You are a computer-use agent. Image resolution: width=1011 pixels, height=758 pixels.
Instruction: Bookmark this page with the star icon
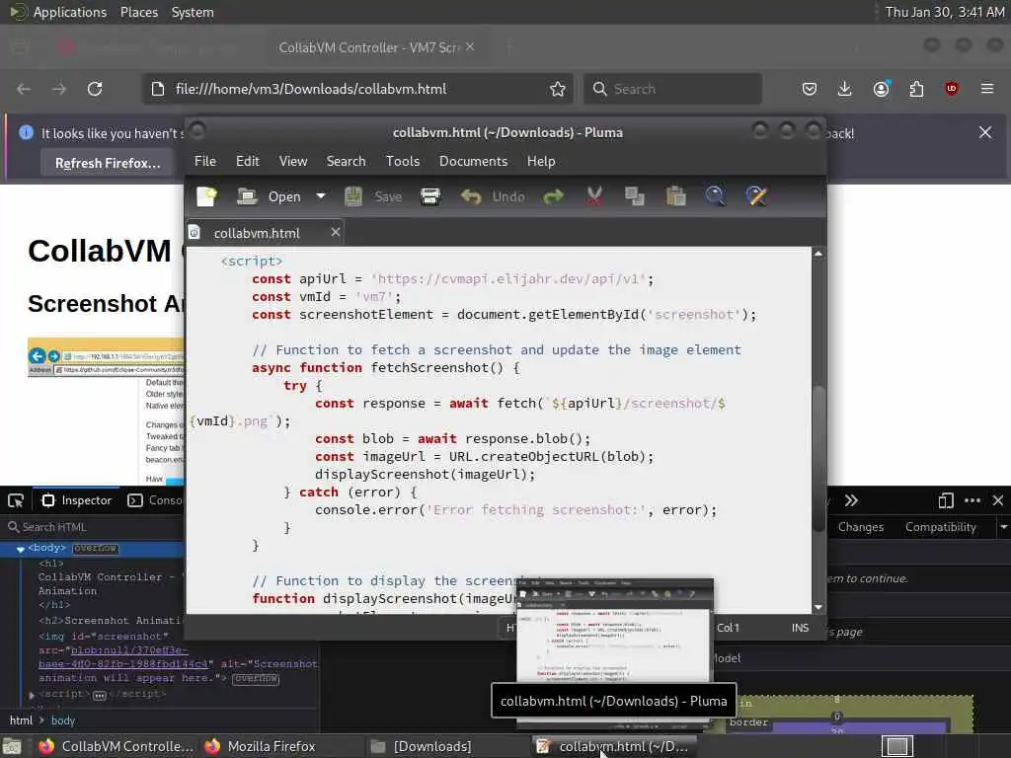point(558,89)
